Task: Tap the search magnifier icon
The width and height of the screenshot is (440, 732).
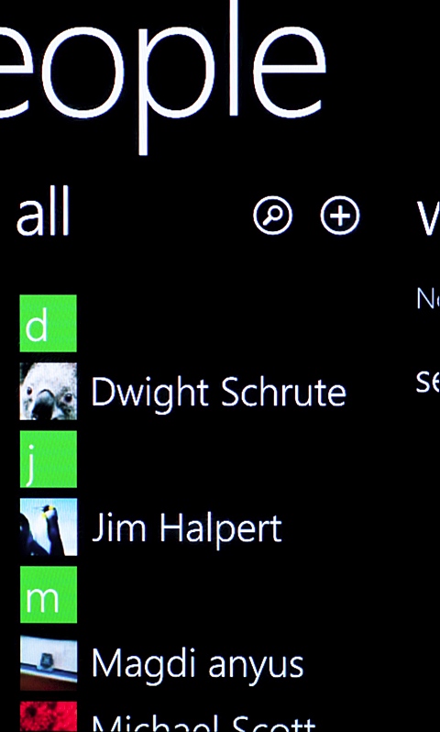Action: 273,216
